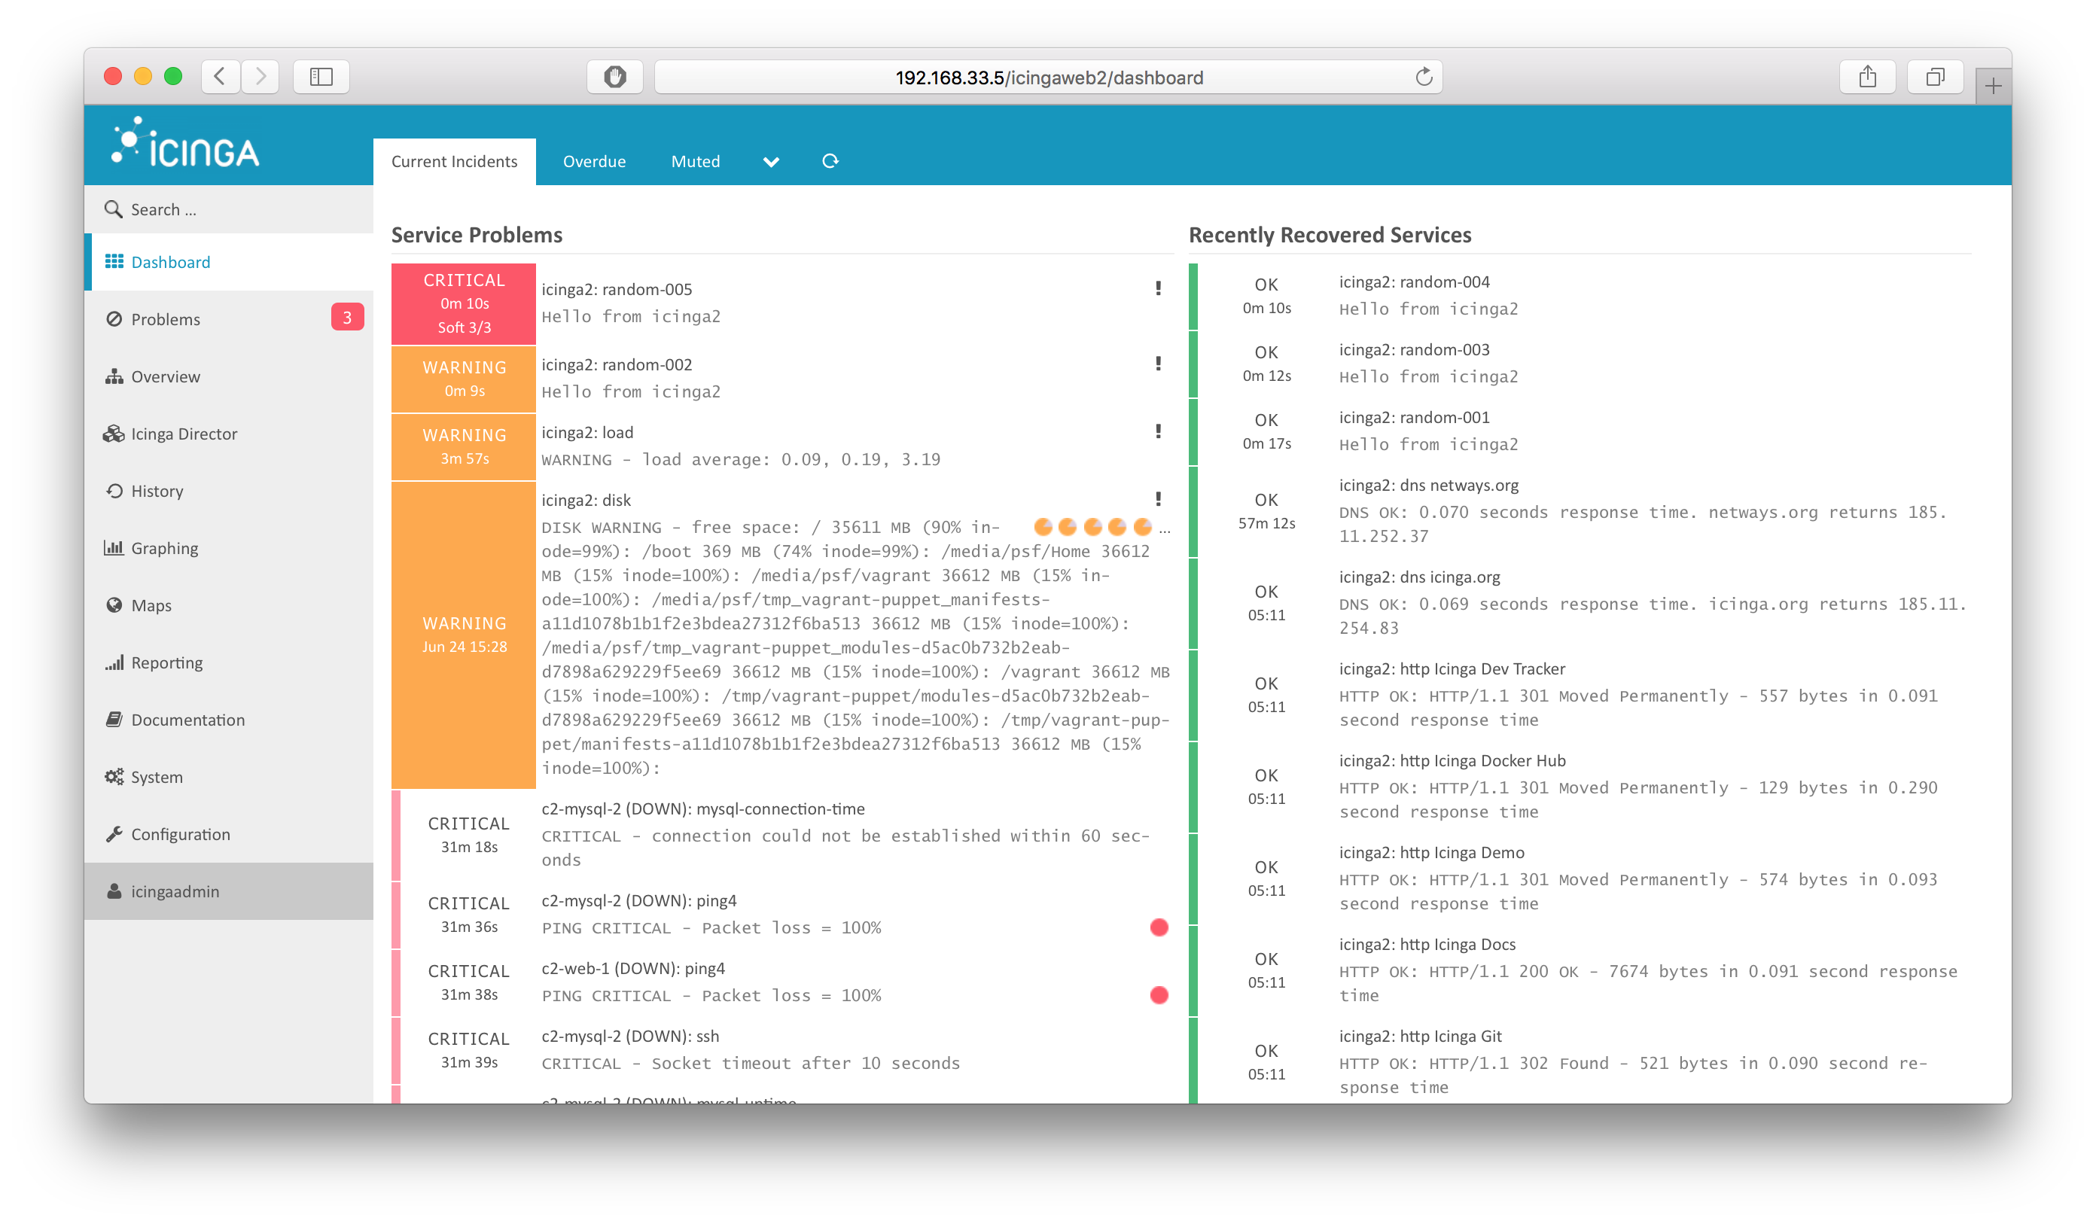This screenshot has width=2096, height=1224.
Task: Click the Icinga Director cubes icon
Action: pos(113,434)
